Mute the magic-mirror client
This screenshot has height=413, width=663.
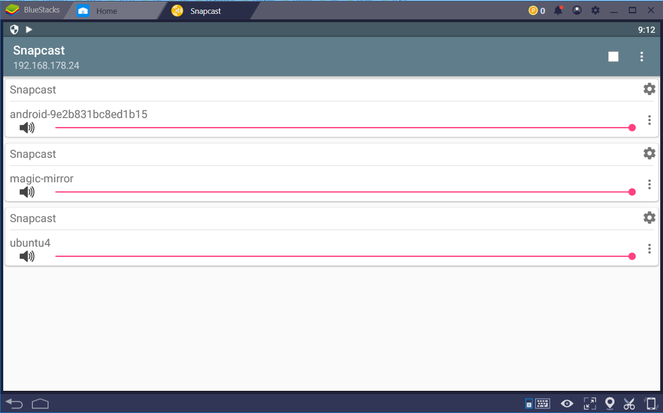click(x=27, y=192)
